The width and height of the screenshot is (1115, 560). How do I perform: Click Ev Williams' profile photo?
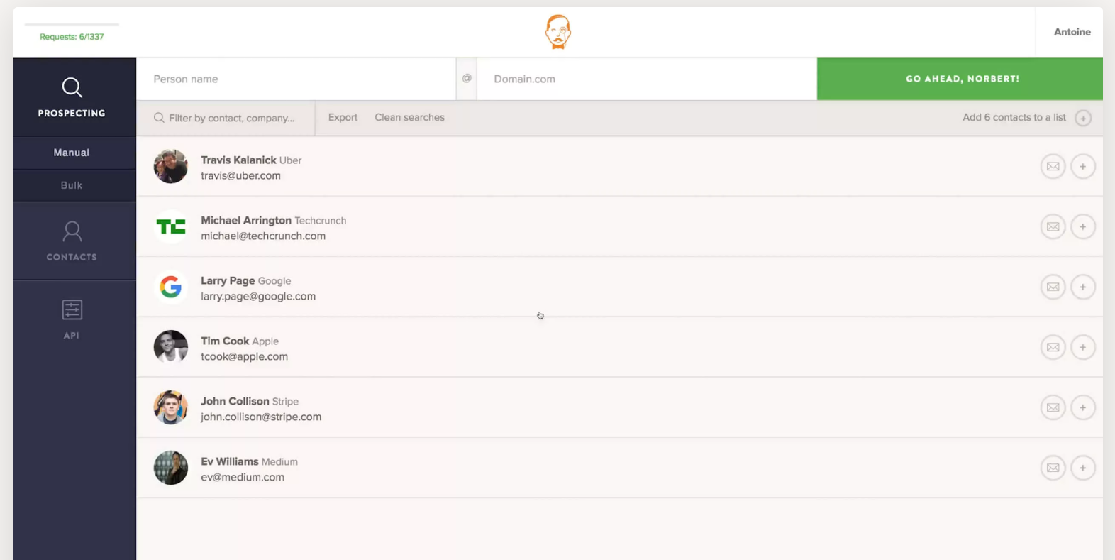[171, 468]
